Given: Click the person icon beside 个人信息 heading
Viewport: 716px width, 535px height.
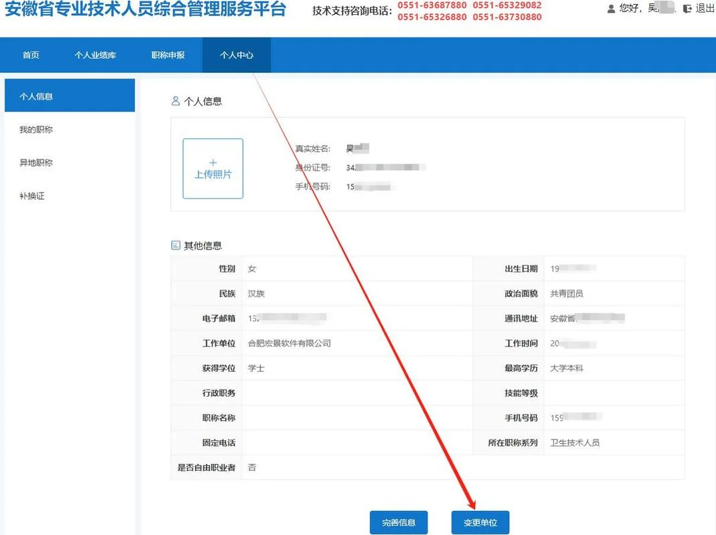Looking at the screenshot, I should point(175,101).
